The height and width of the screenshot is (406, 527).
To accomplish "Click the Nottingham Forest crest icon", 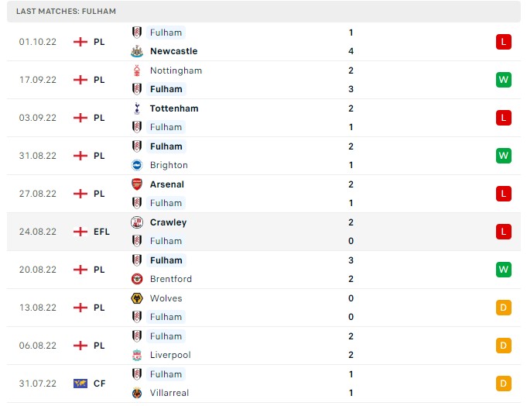I will (x=137, y=71).
